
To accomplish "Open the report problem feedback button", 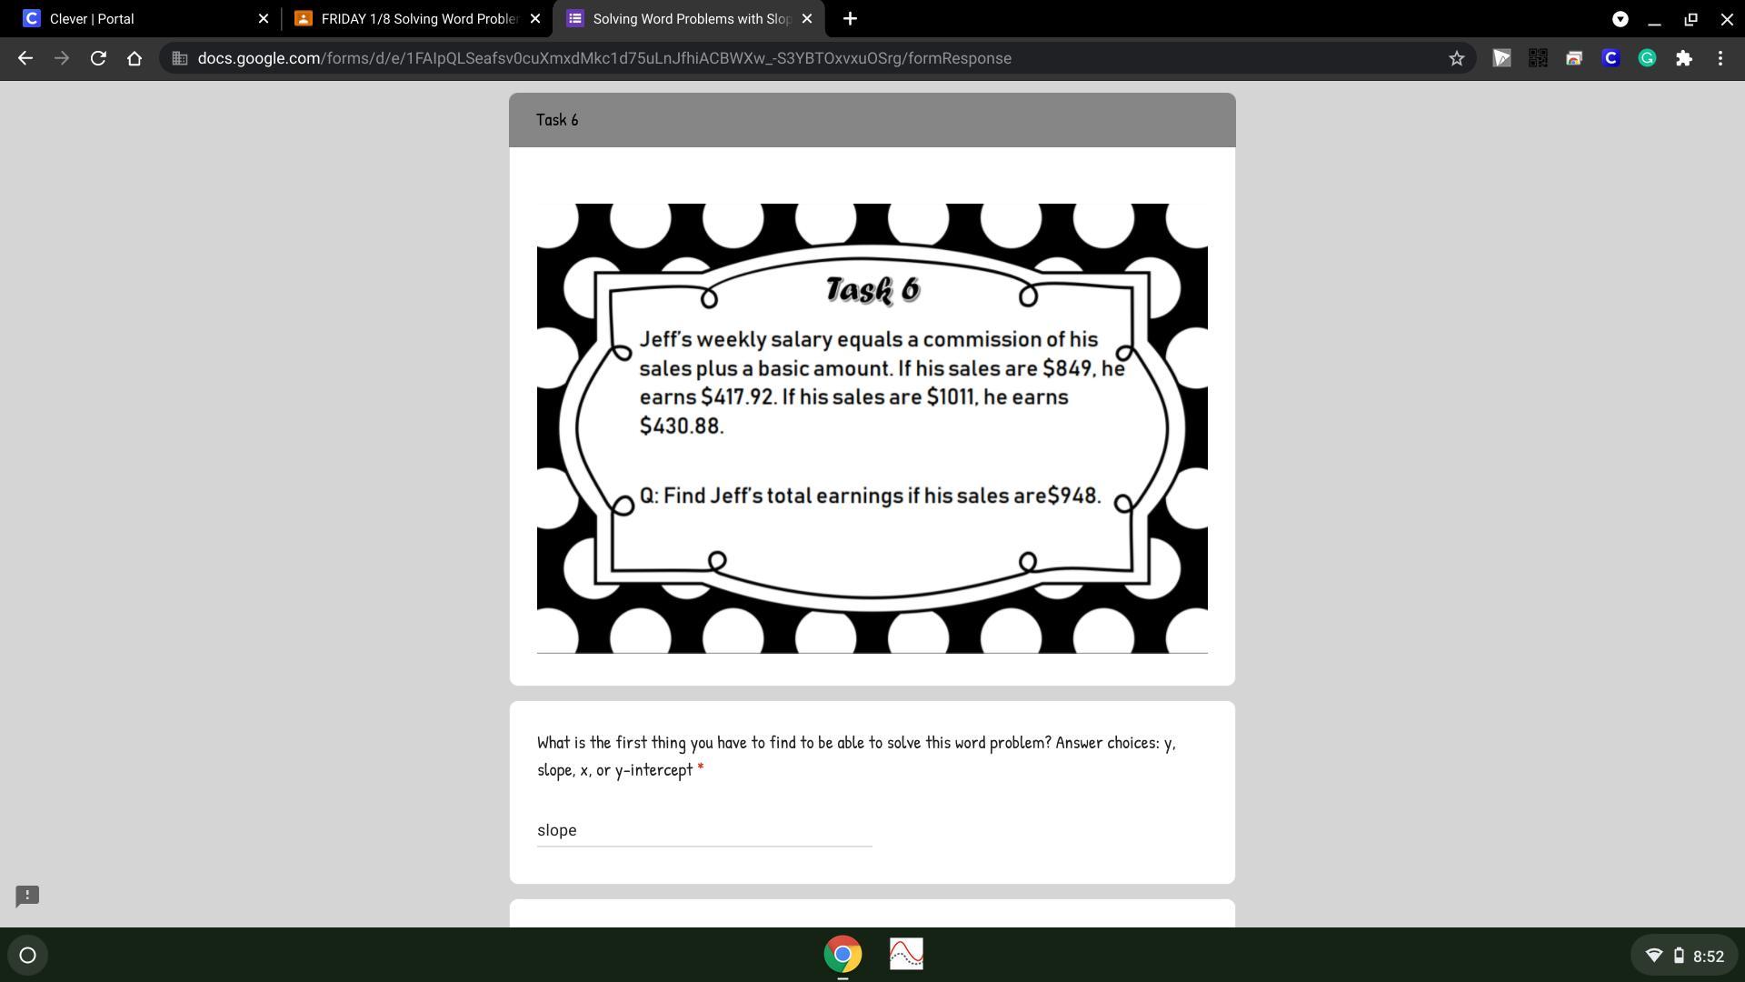I will pos(27,896).
